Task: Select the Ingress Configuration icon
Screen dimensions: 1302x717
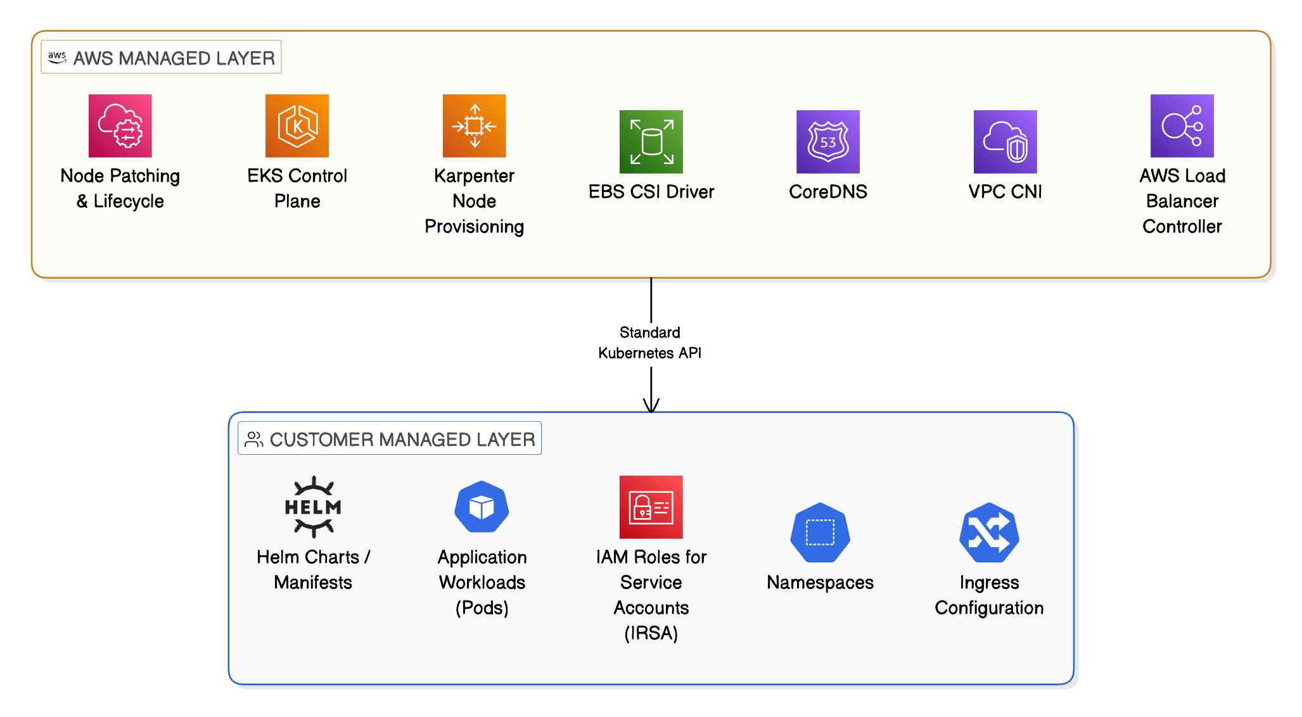Action: click(x=988, y=532)
